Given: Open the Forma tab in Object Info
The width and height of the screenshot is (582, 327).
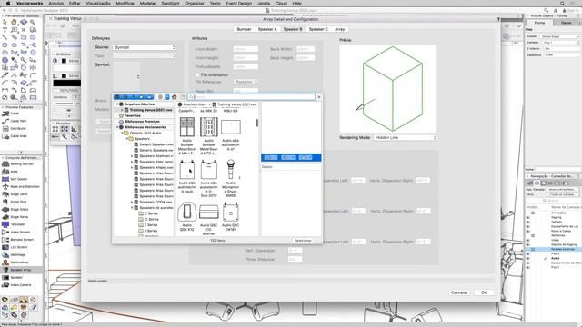Looking at the screenshot, I should click(x=539, y=23).
